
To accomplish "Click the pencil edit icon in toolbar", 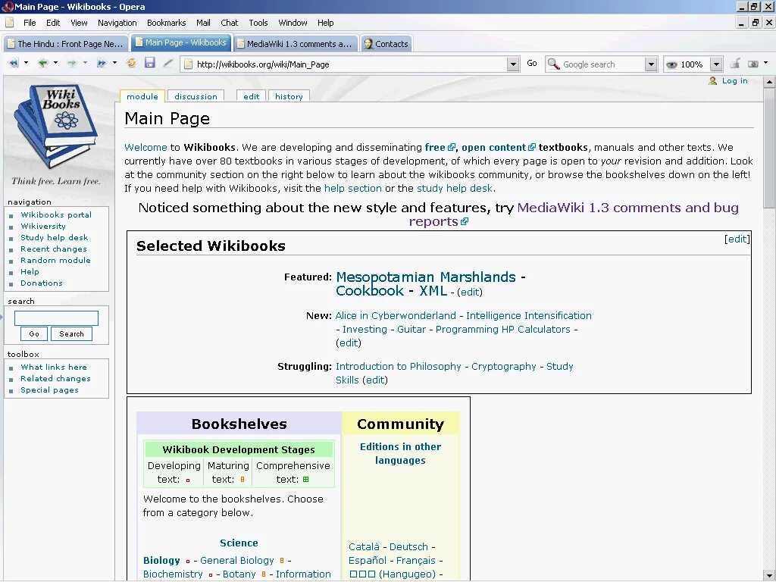I will coord(168,64).
